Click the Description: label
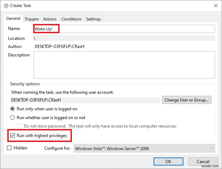 (19, 55)
